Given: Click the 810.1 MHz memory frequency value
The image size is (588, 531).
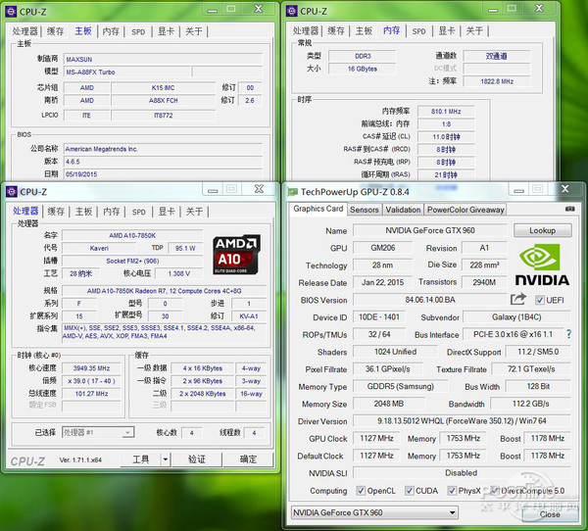Looking at the screenshot, I should 446,112.
